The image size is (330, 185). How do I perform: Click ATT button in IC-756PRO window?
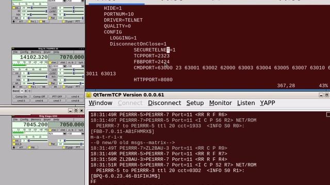point(22,87)
